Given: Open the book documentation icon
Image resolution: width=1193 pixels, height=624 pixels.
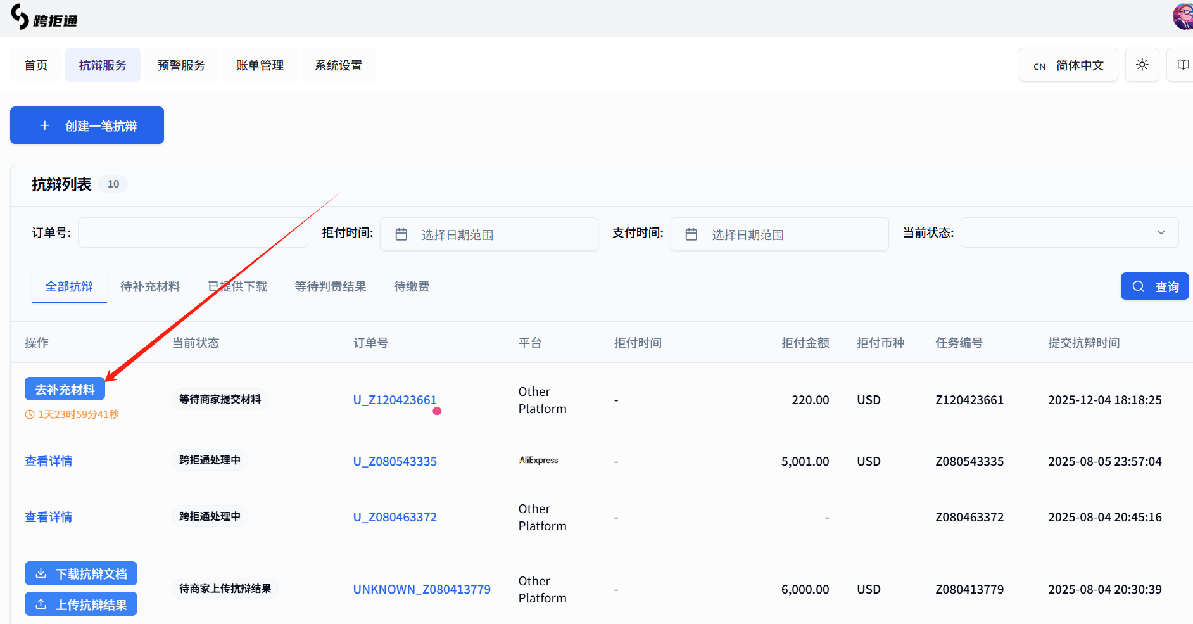Looking at the screenshot, I should [1182, 65].
